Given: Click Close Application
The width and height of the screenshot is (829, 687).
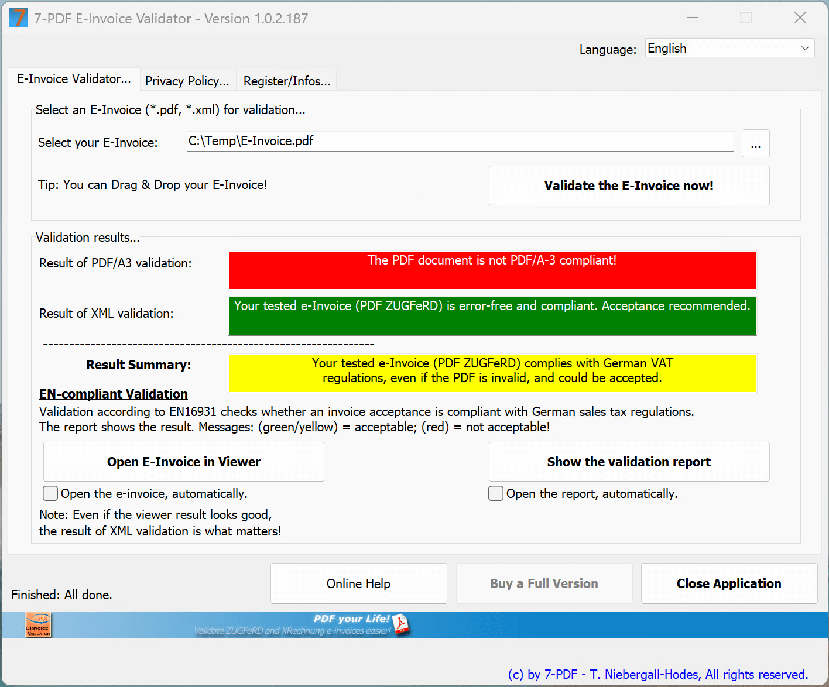Looking at the screenshot, I should click(x=729, y=583).
